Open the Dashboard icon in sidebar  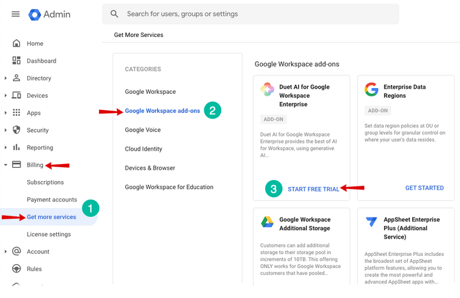point(17,61)
